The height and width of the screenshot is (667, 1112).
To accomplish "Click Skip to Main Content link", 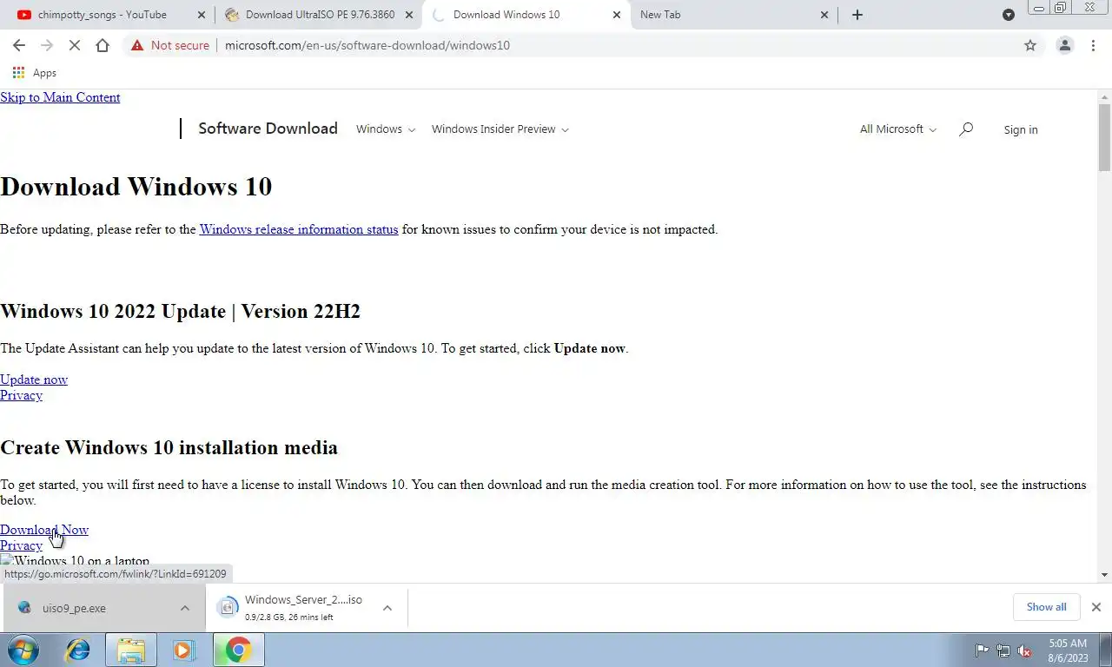I will coord(60,97).
